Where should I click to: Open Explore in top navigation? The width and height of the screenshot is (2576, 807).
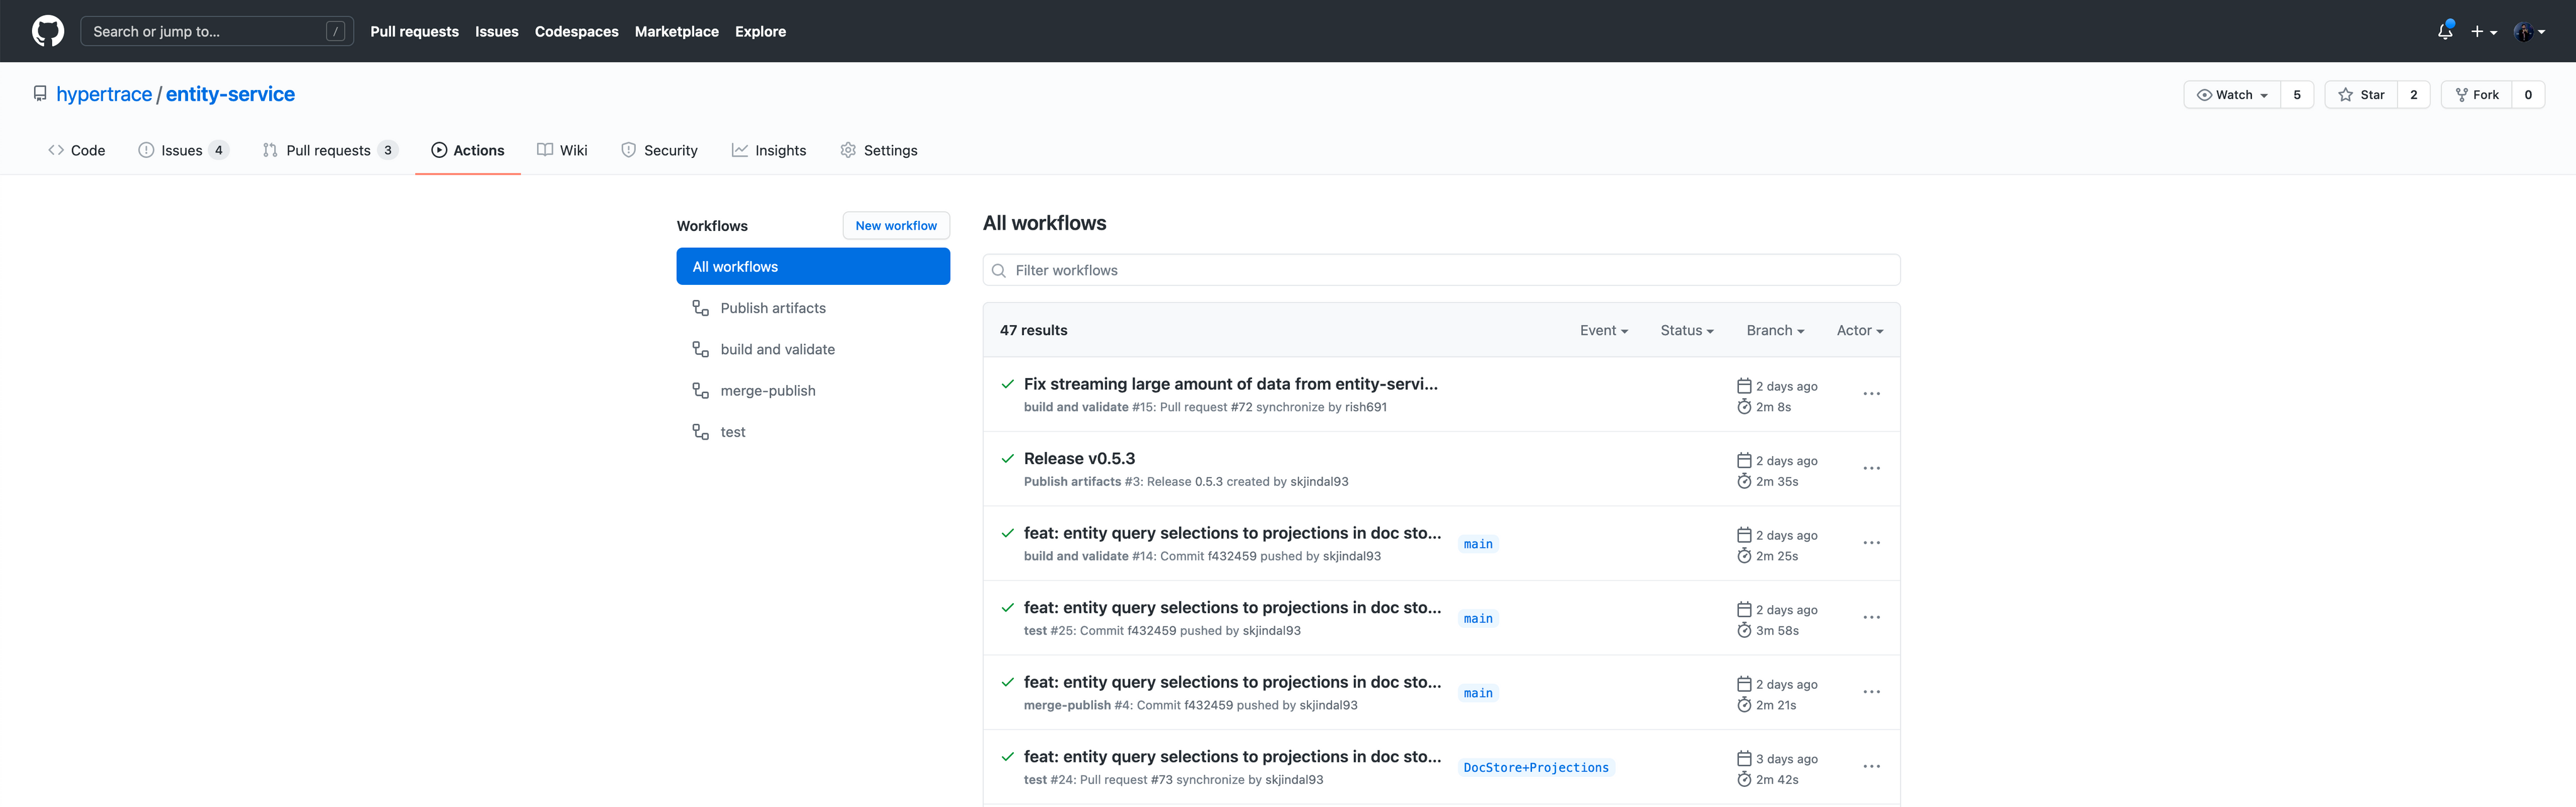[760, 31]
